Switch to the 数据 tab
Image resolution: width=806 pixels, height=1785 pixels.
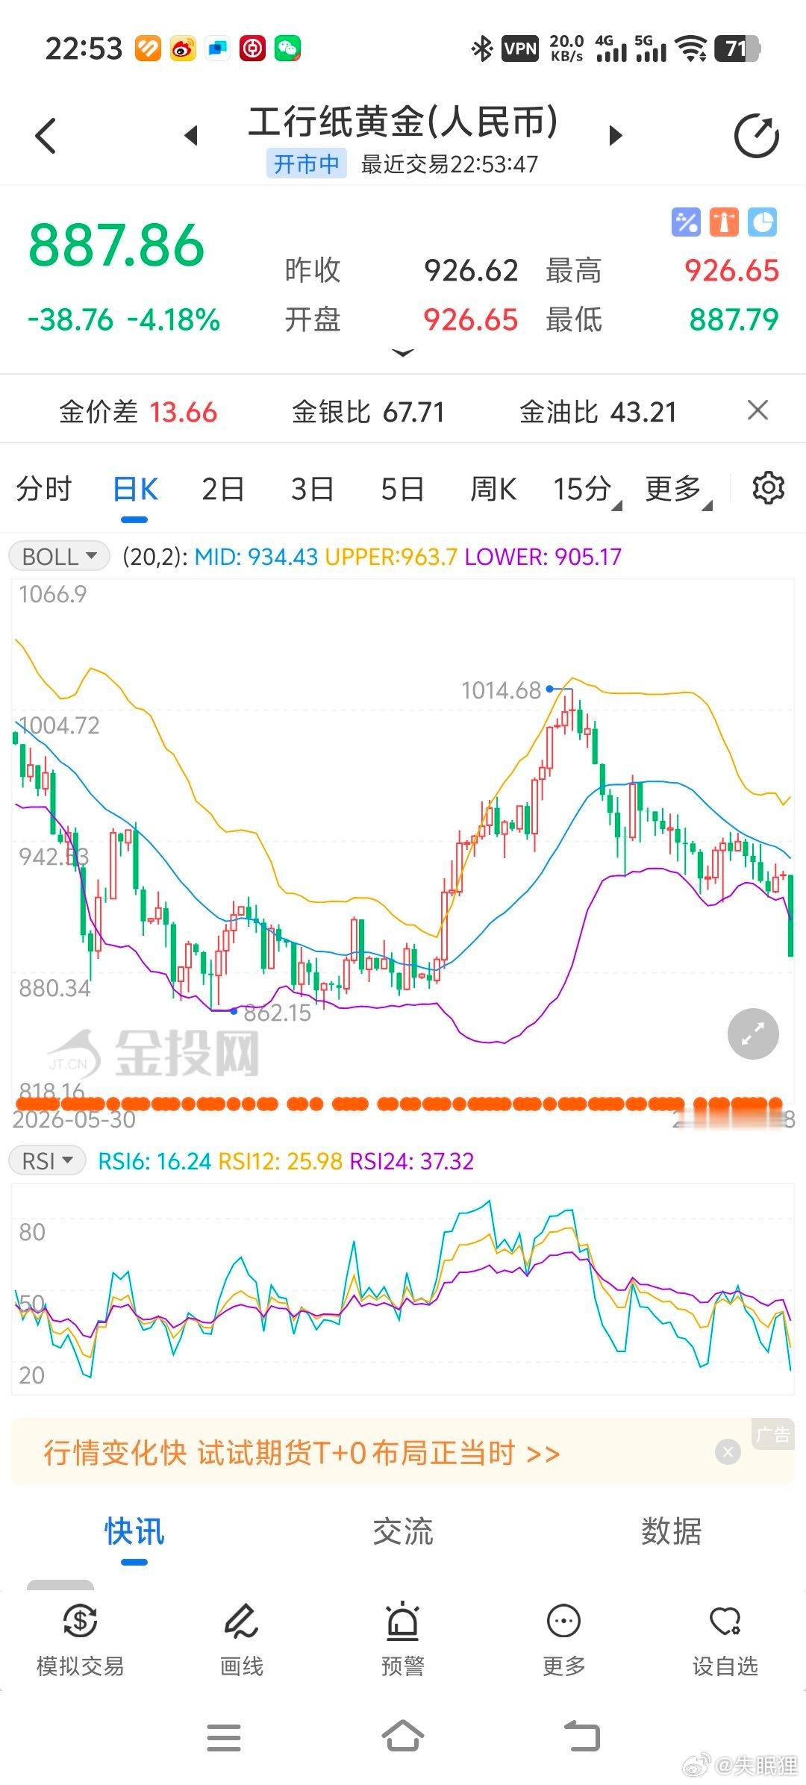[x=671, y=1531]
